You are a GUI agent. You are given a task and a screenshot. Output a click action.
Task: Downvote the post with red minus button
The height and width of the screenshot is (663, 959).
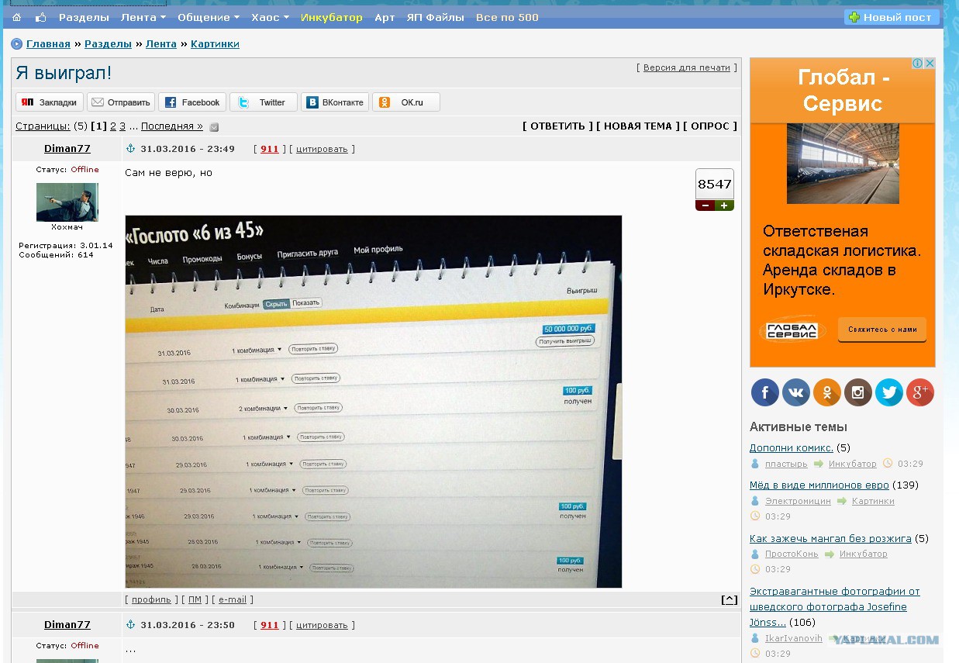point(705,205)
